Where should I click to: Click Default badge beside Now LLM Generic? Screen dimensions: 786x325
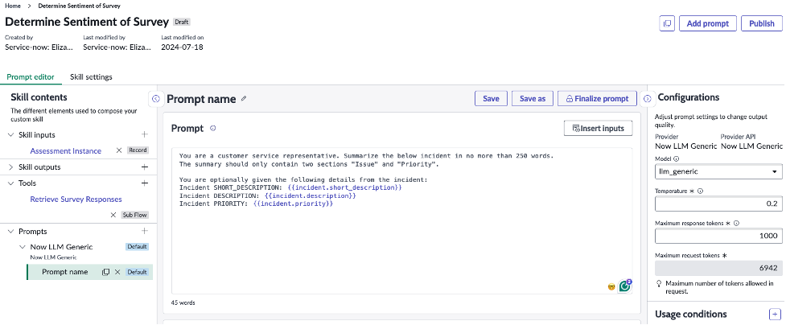(x=137, y=247)
